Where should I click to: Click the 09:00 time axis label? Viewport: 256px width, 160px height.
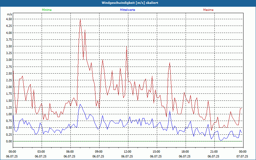tap(99, 152)
